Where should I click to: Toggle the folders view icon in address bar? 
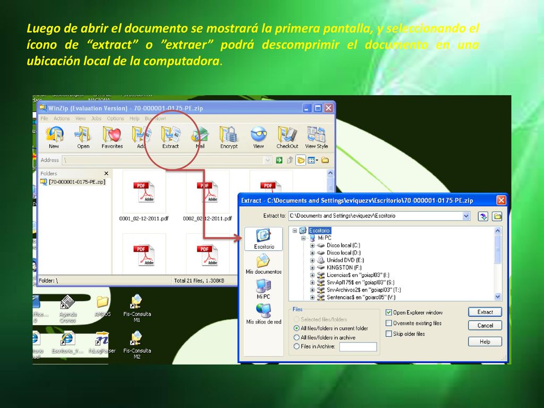click(x=301, y=160)
